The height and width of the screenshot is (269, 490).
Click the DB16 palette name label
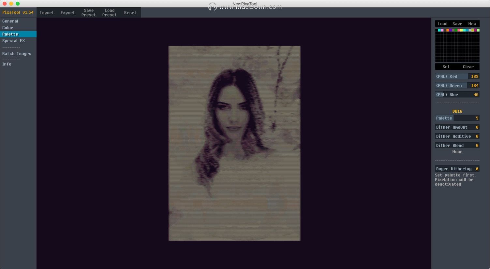point(457,111)
